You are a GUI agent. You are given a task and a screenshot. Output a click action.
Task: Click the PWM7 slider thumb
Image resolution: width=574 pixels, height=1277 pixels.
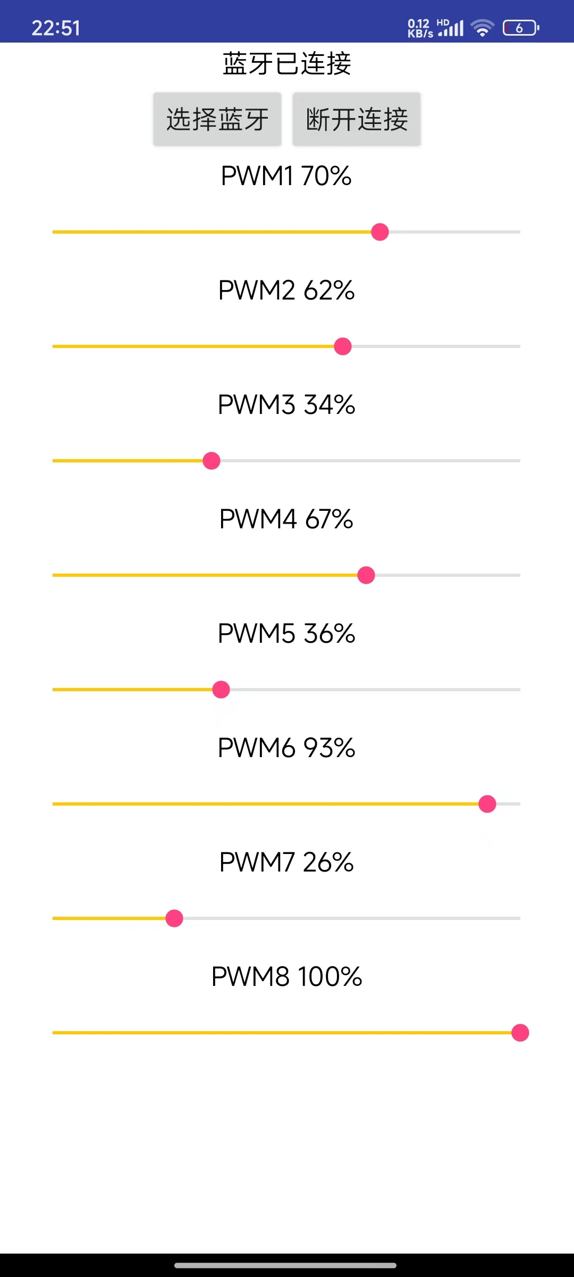click(174, 918)
